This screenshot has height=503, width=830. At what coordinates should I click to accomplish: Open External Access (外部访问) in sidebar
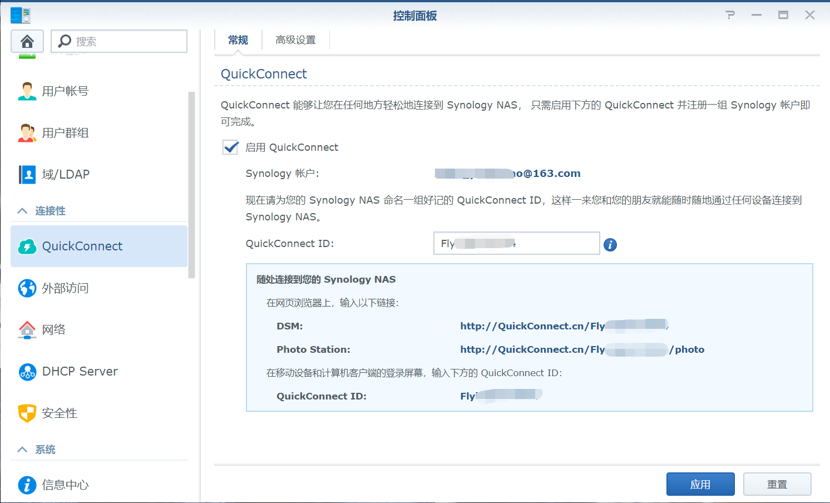pos(99,288)
